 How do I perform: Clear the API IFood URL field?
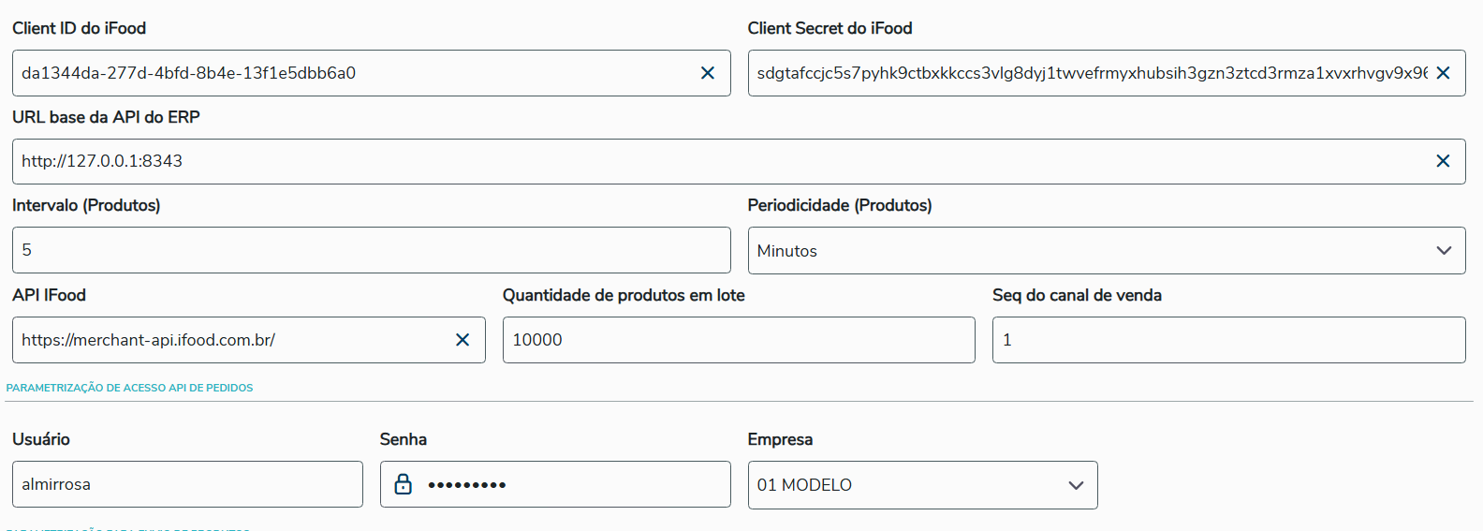463,340
